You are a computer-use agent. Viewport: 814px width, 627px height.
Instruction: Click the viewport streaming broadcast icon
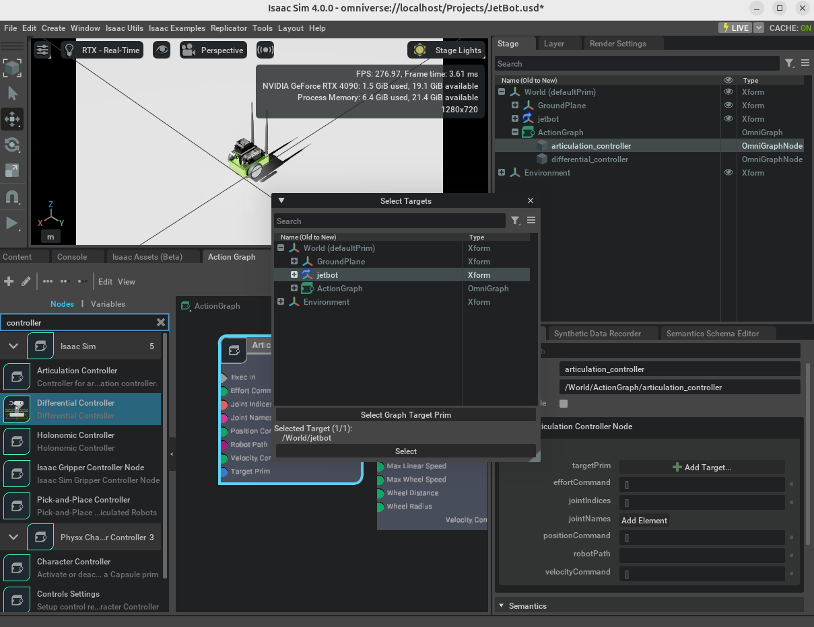(265, 50)
